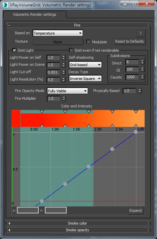157x239 pixels.
Task: Click the solid red swatch at gradient start
Action: tap(16, 118)
